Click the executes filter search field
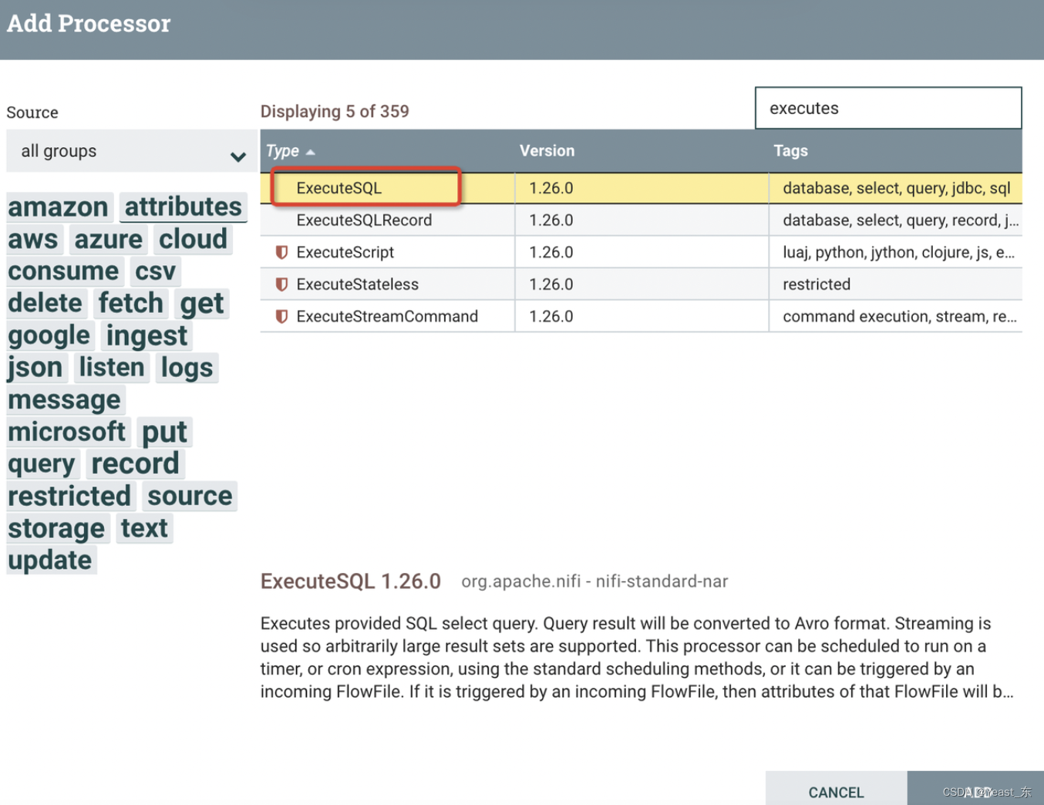The image size is (1044, 805). point(887,109)
